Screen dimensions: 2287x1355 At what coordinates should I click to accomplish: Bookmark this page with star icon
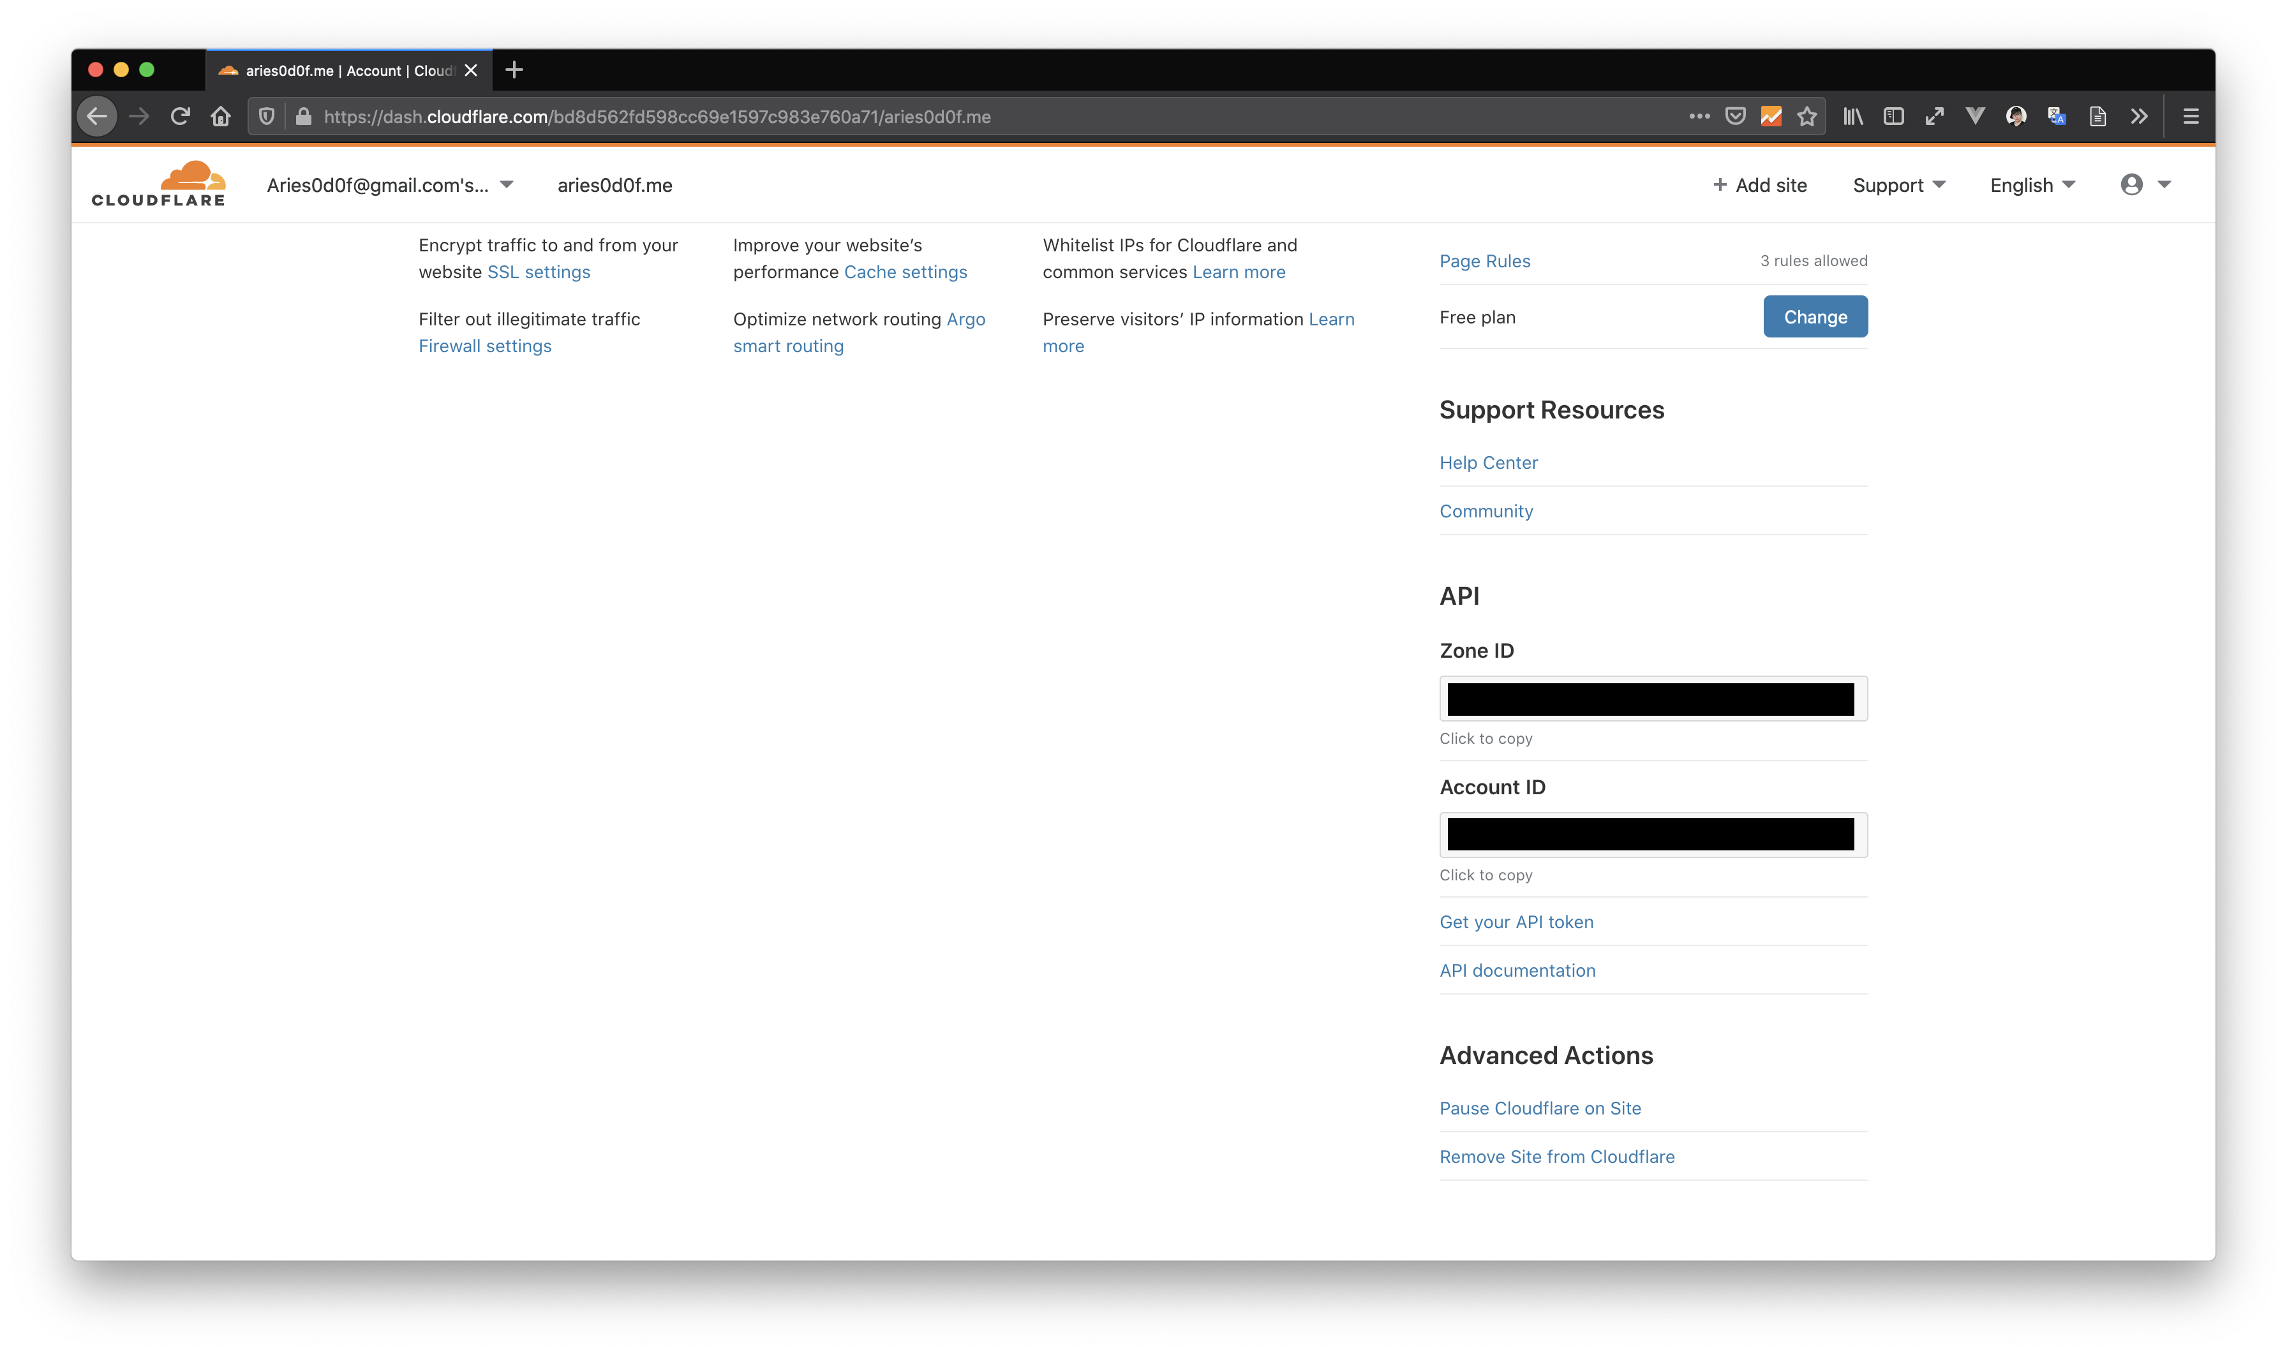pyautogui.click(x=1807, y=117)
